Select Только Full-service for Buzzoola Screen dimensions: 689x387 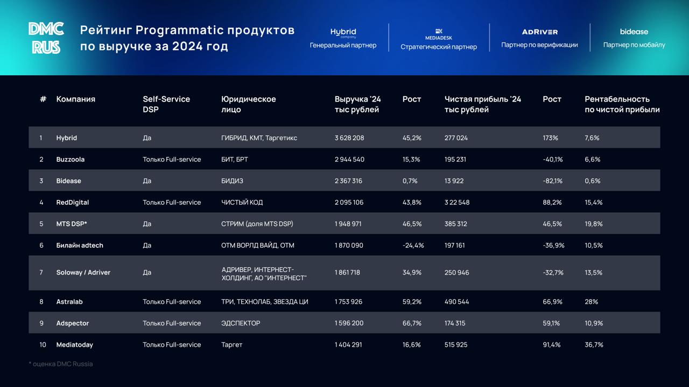pos(171,159)
